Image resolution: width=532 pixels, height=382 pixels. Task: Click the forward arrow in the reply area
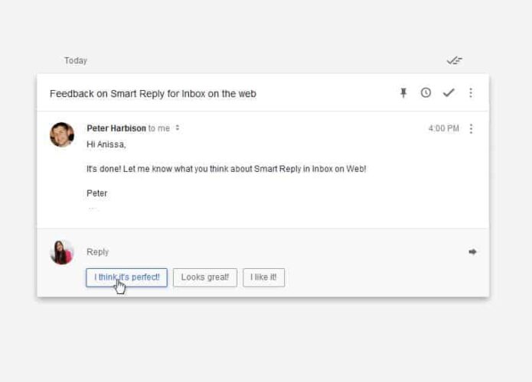(x=472, y=251)
